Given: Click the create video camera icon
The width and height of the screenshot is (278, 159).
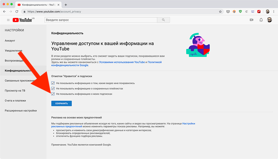Looking at the screenshot, I should [x=251, y=20].
